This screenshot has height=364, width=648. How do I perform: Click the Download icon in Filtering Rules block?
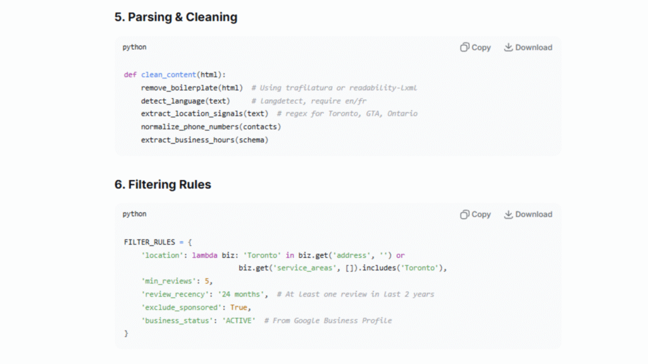508,214
